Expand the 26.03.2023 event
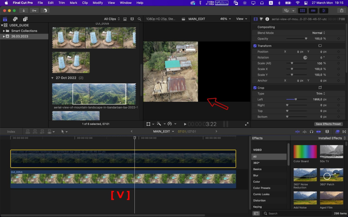Screen dimensions: 348x217 coord(4,36)
